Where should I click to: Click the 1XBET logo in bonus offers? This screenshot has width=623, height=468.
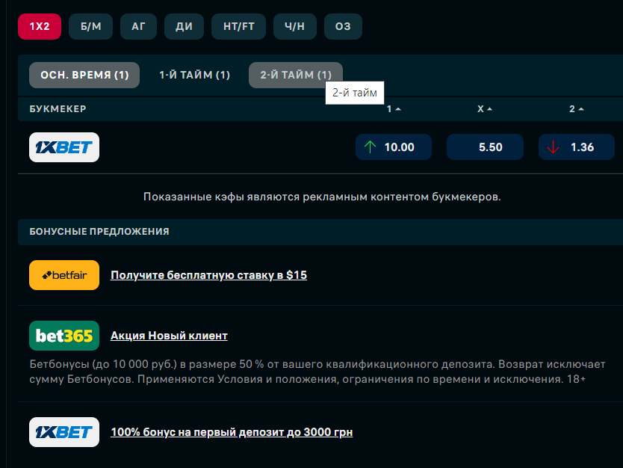coord(64,432)
